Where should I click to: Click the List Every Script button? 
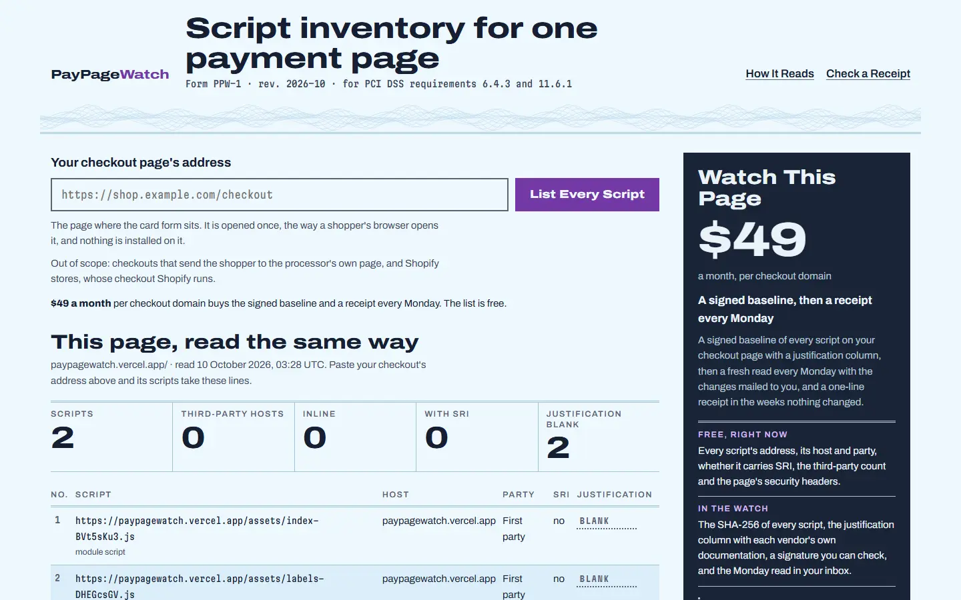point(587,195)
